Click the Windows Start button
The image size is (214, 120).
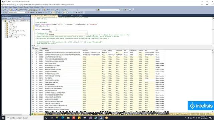[3, 118]
